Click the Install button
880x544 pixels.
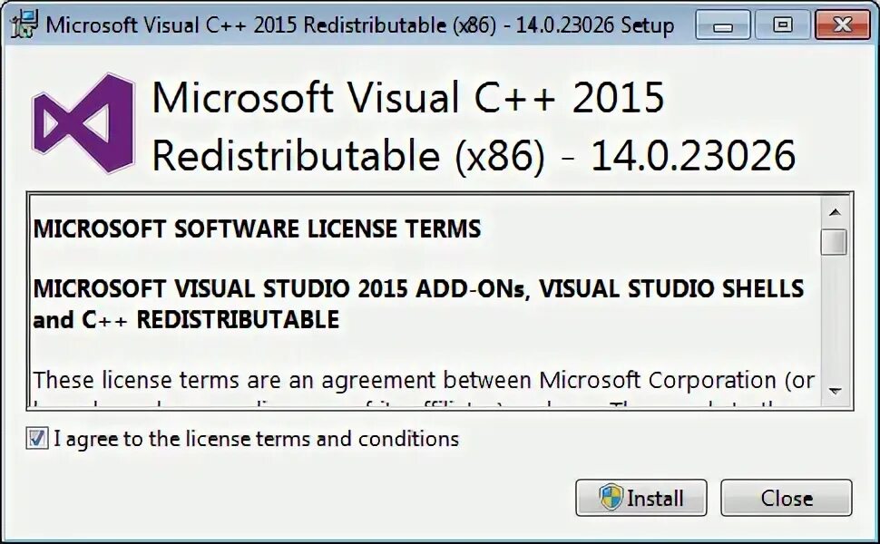click(x=640, y=498)
